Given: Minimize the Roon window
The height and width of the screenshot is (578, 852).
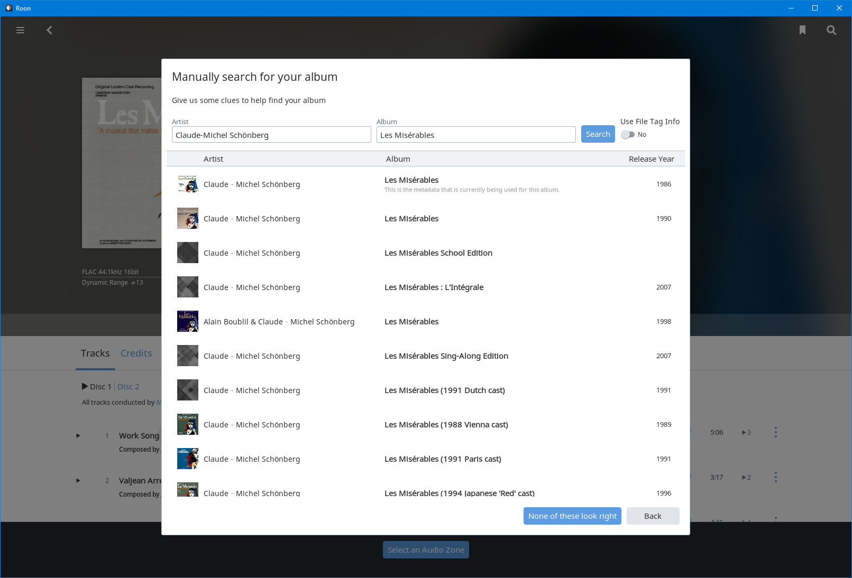Looking at the screenshot, I should (x=791, y=8).
